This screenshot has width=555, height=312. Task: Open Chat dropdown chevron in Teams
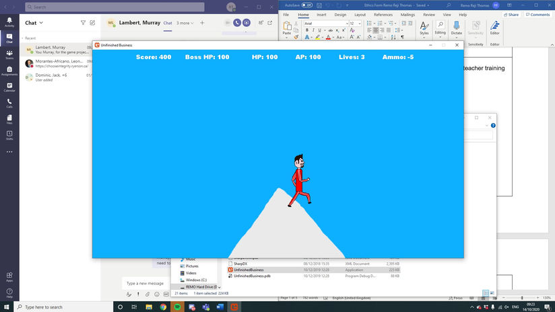41,23
